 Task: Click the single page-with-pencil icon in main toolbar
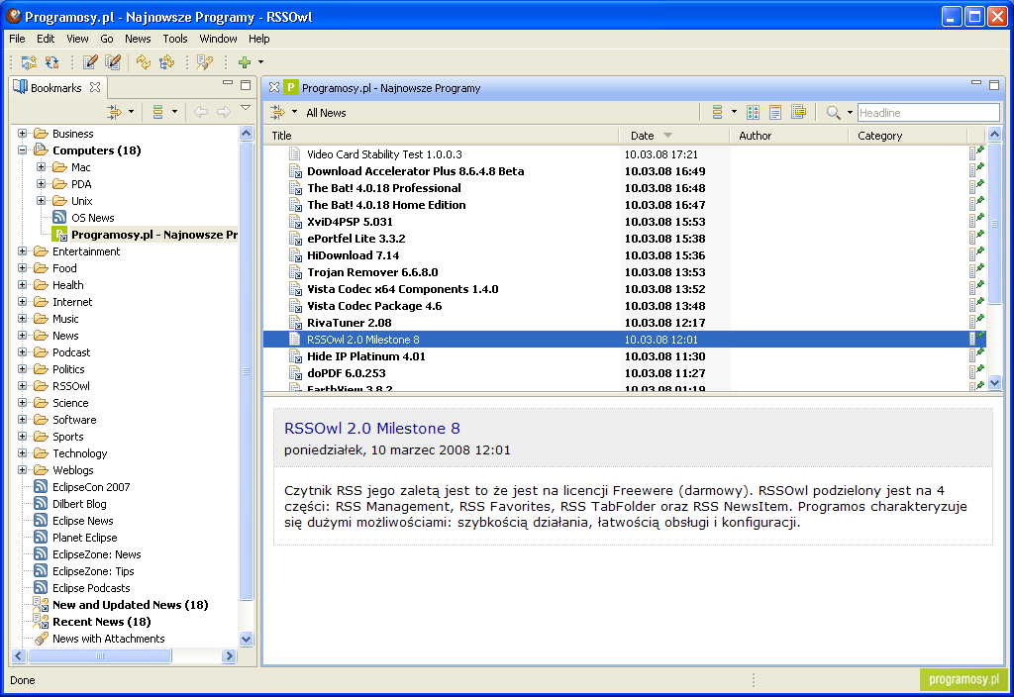coord(90,62)
